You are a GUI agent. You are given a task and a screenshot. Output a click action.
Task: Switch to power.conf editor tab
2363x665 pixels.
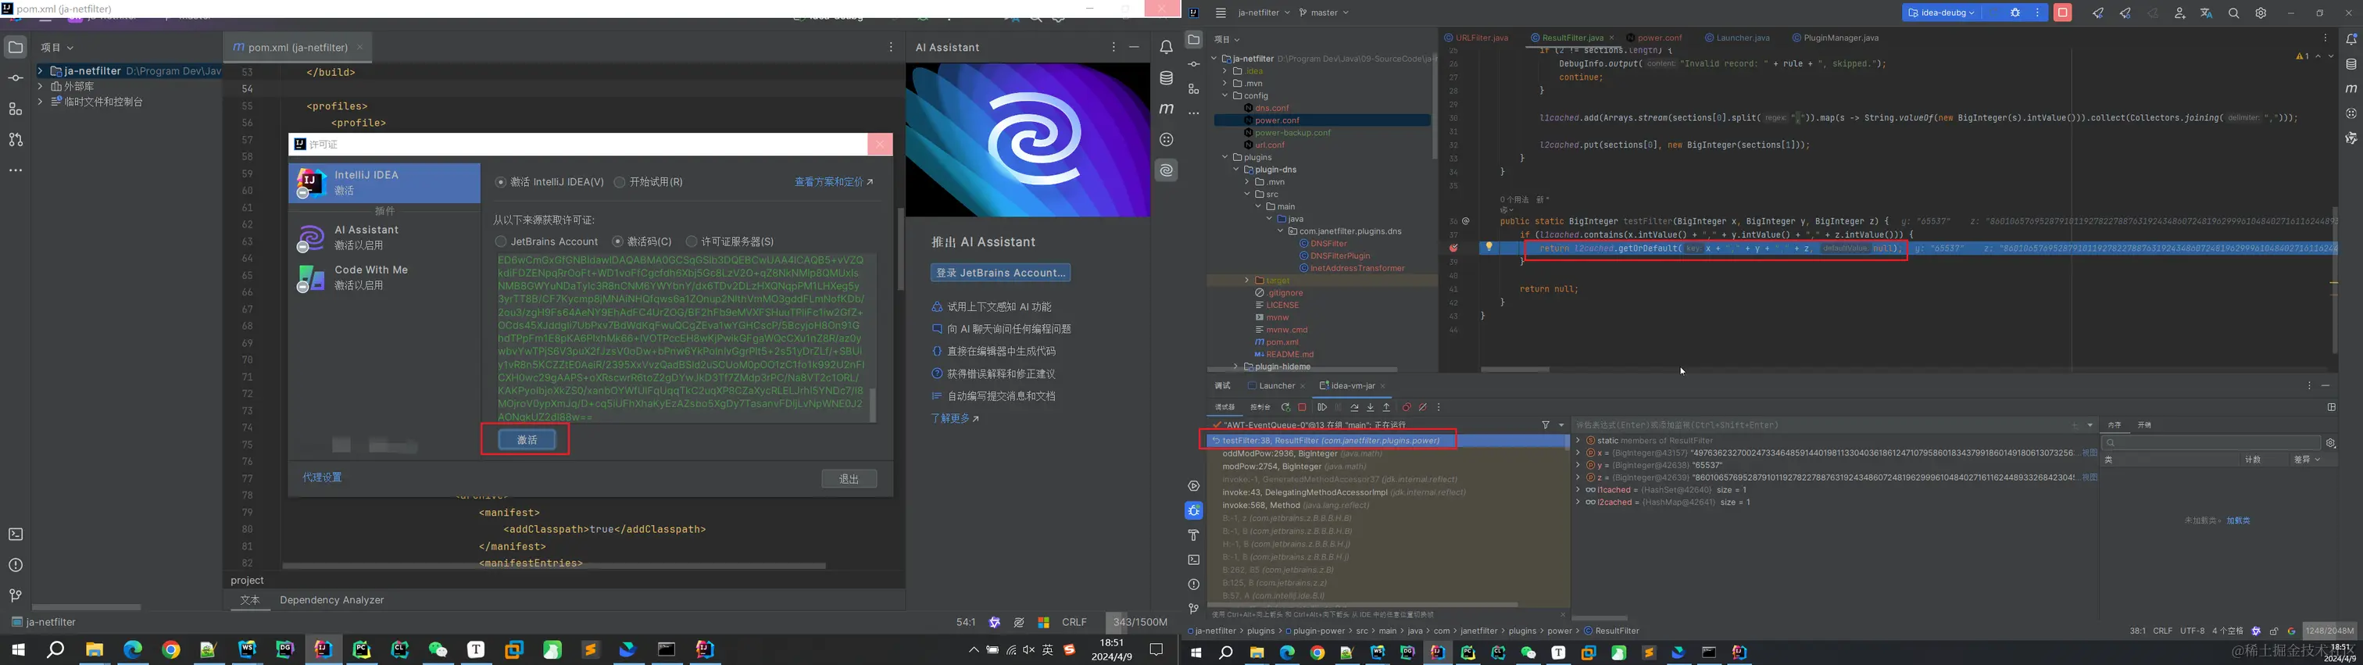1655,38
